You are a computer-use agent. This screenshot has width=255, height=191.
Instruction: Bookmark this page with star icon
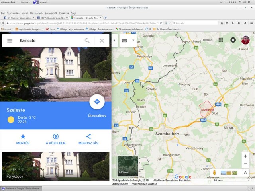222,23
